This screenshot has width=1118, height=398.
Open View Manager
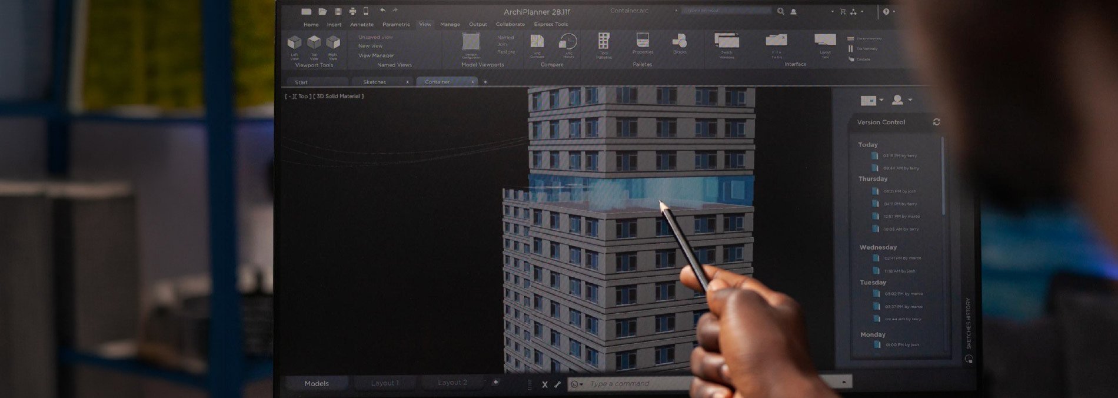(376, 55)
